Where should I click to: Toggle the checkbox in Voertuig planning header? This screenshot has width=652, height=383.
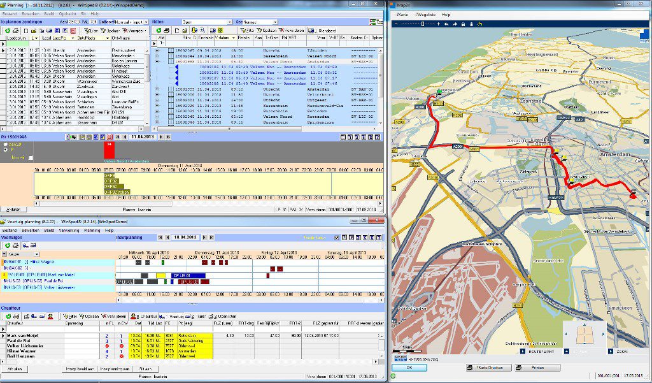336,237
